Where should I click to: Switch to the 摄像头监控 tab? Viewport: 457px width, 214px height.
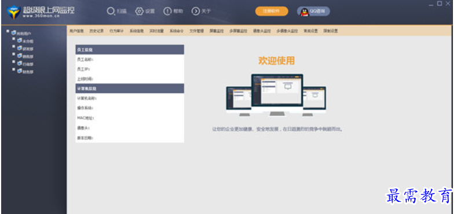point(262,31)
